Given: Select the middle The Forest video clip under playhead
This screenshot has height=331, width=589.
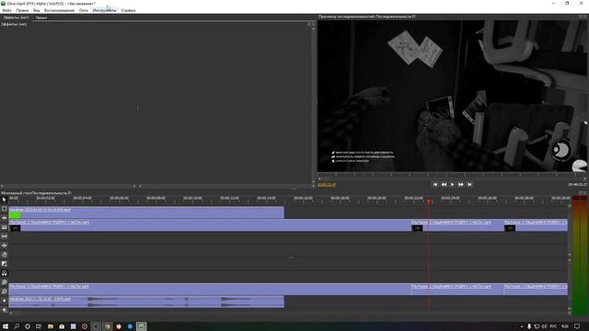Looking at the screenshot, I should tap(456, 225).
